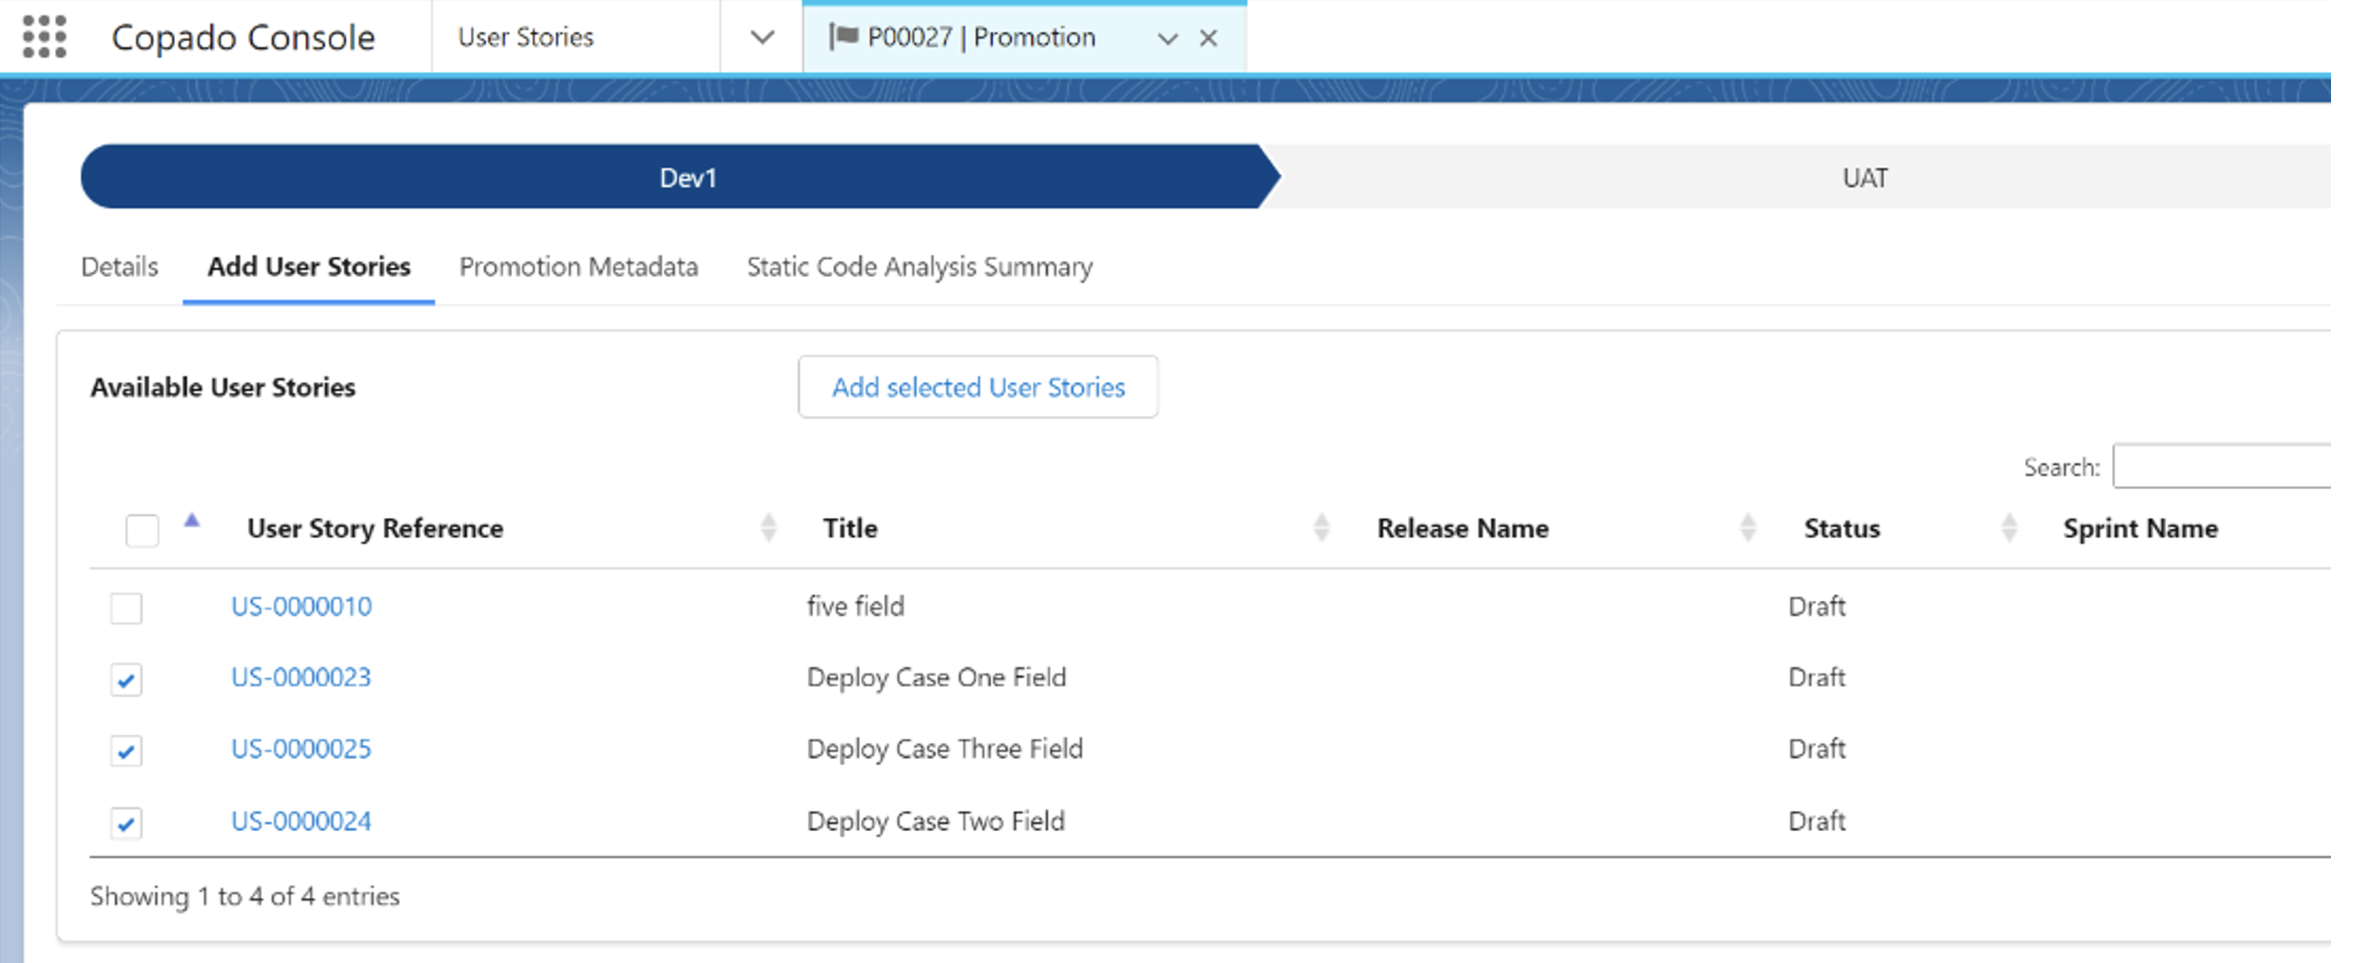Sort by Status column arrows

tap(2009, 527)
